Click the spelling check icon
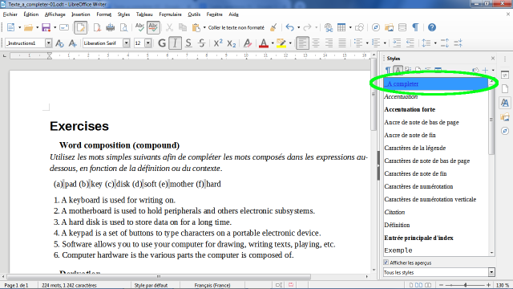The width and height of the screenshot is (513, 289). (139, 27)
